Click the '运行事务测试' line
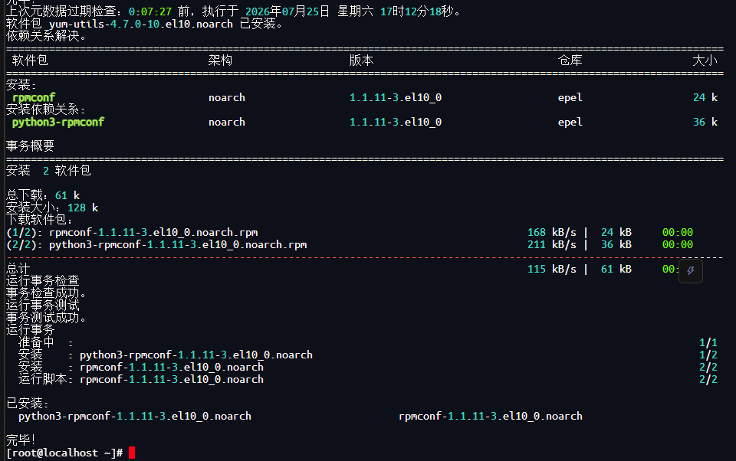 (43, 306)
